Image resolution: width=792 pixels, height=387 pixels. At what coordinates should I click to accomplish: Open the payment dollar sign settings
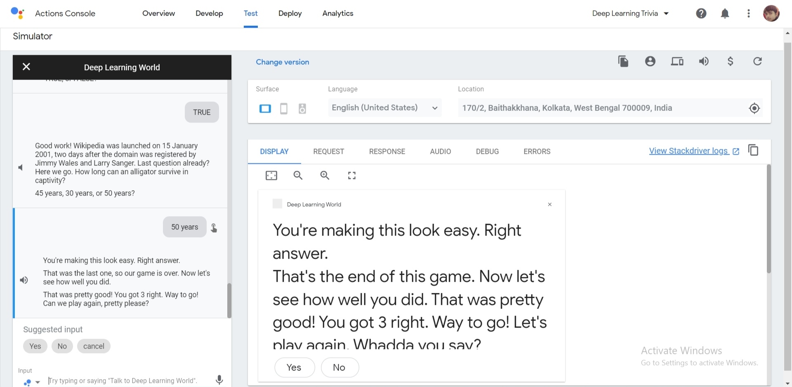pyautogui.click(x=730, y=61)
